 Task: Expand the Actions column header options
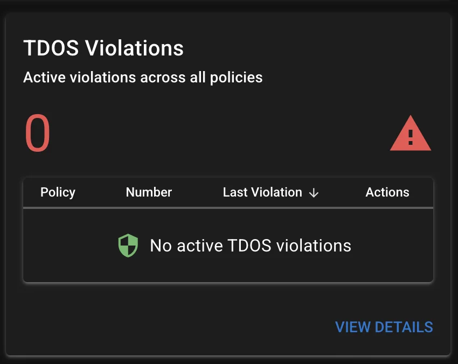click(x=387, y=192)
